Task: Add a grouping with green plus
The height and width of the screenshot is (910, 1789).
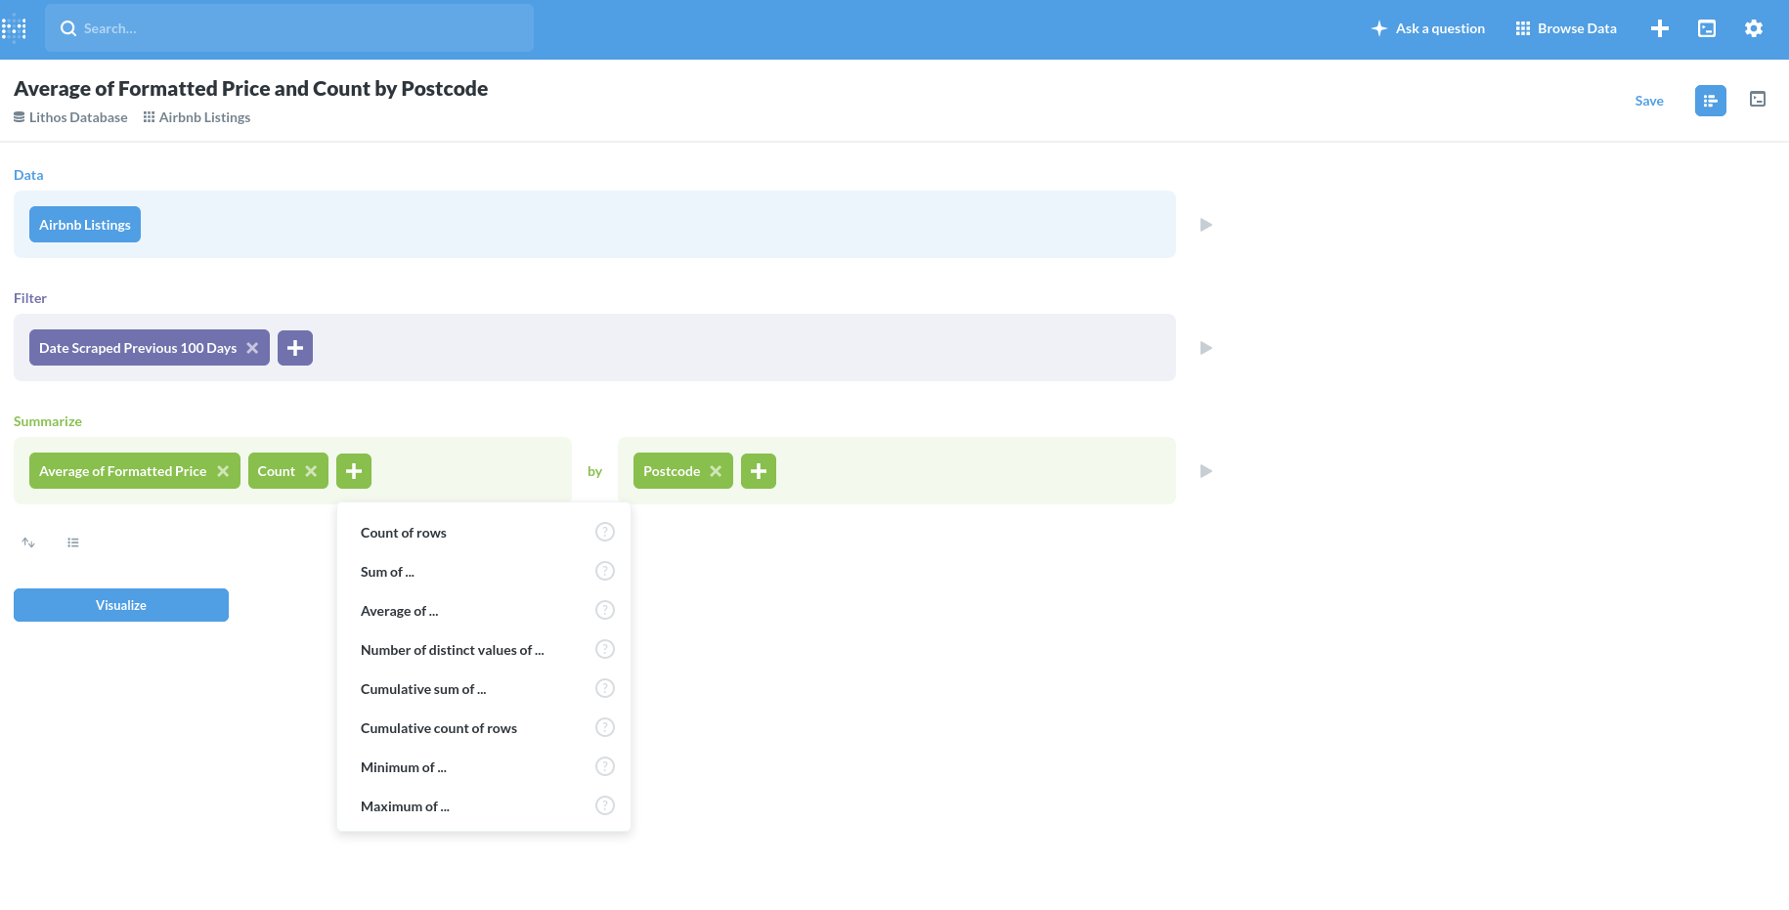Action: (759, 471)
